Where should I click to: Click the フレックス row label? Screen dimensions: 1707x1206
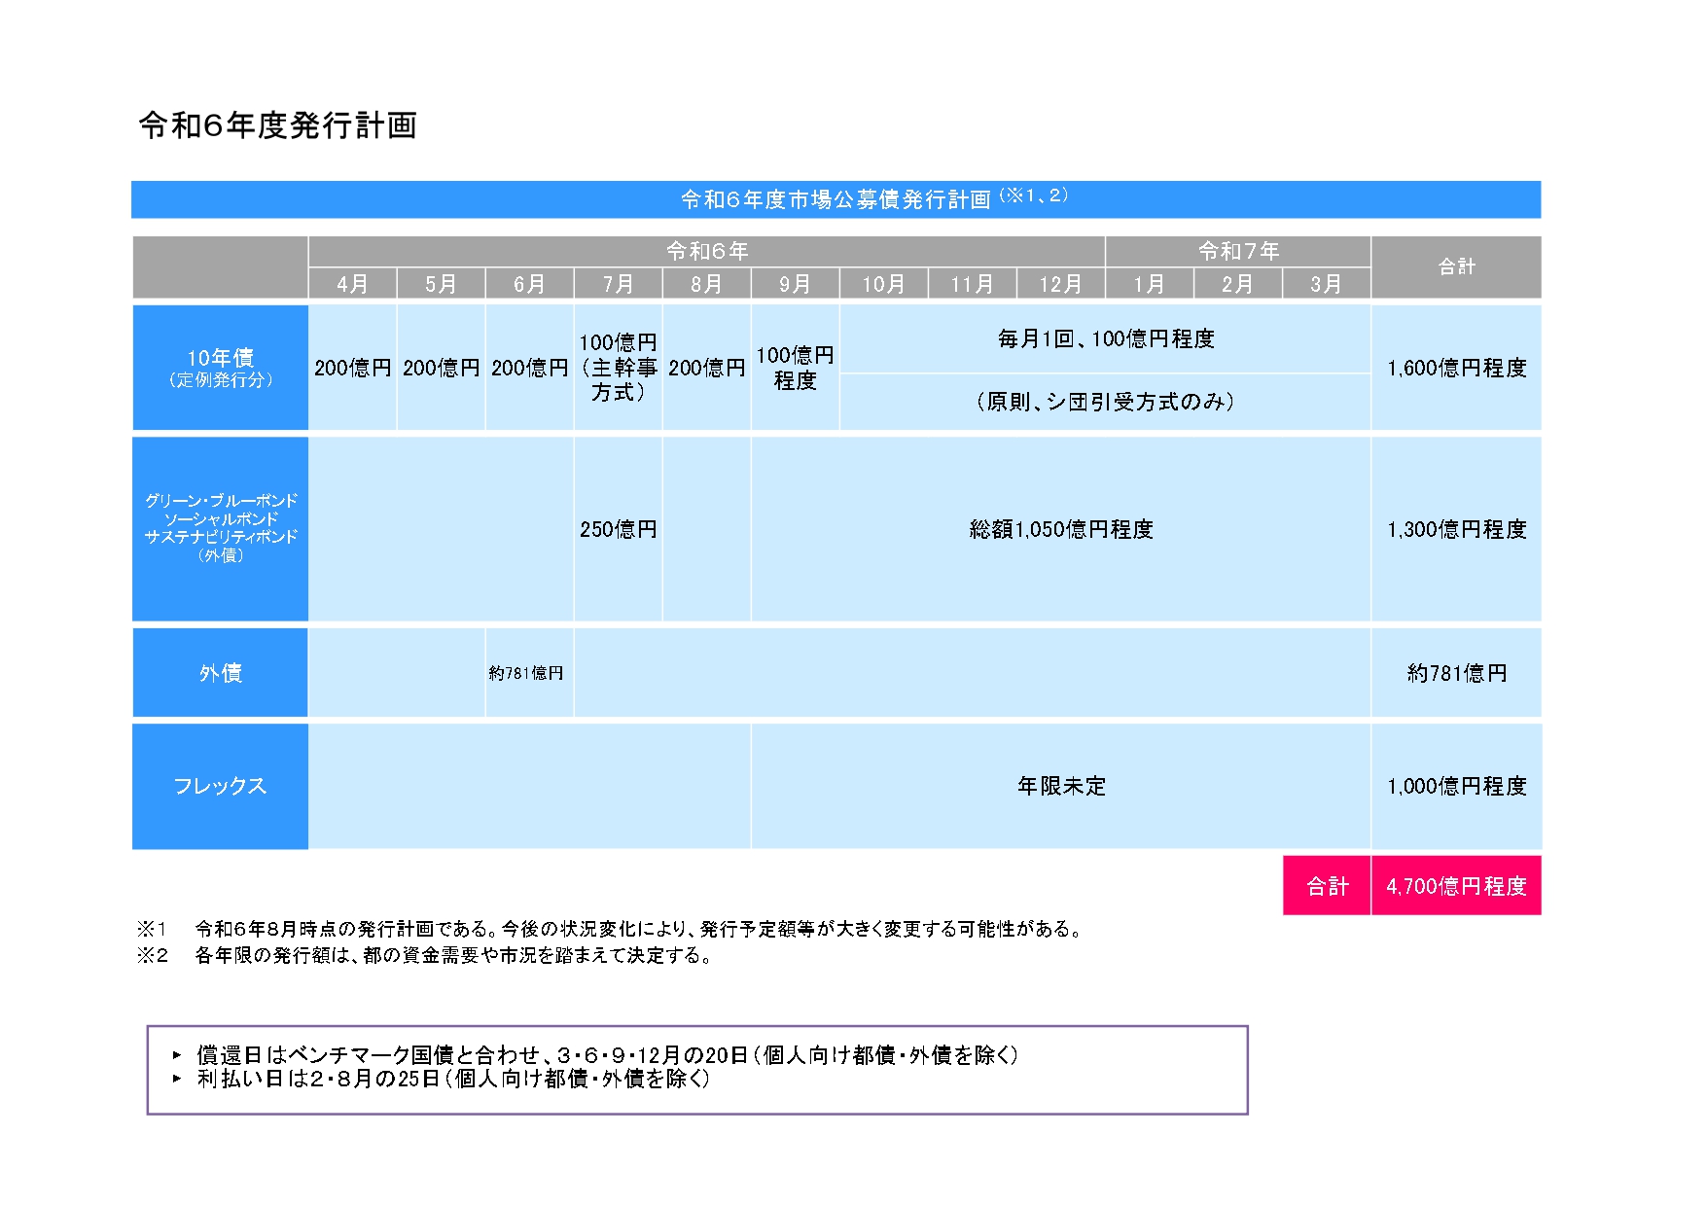click(220, 786)
